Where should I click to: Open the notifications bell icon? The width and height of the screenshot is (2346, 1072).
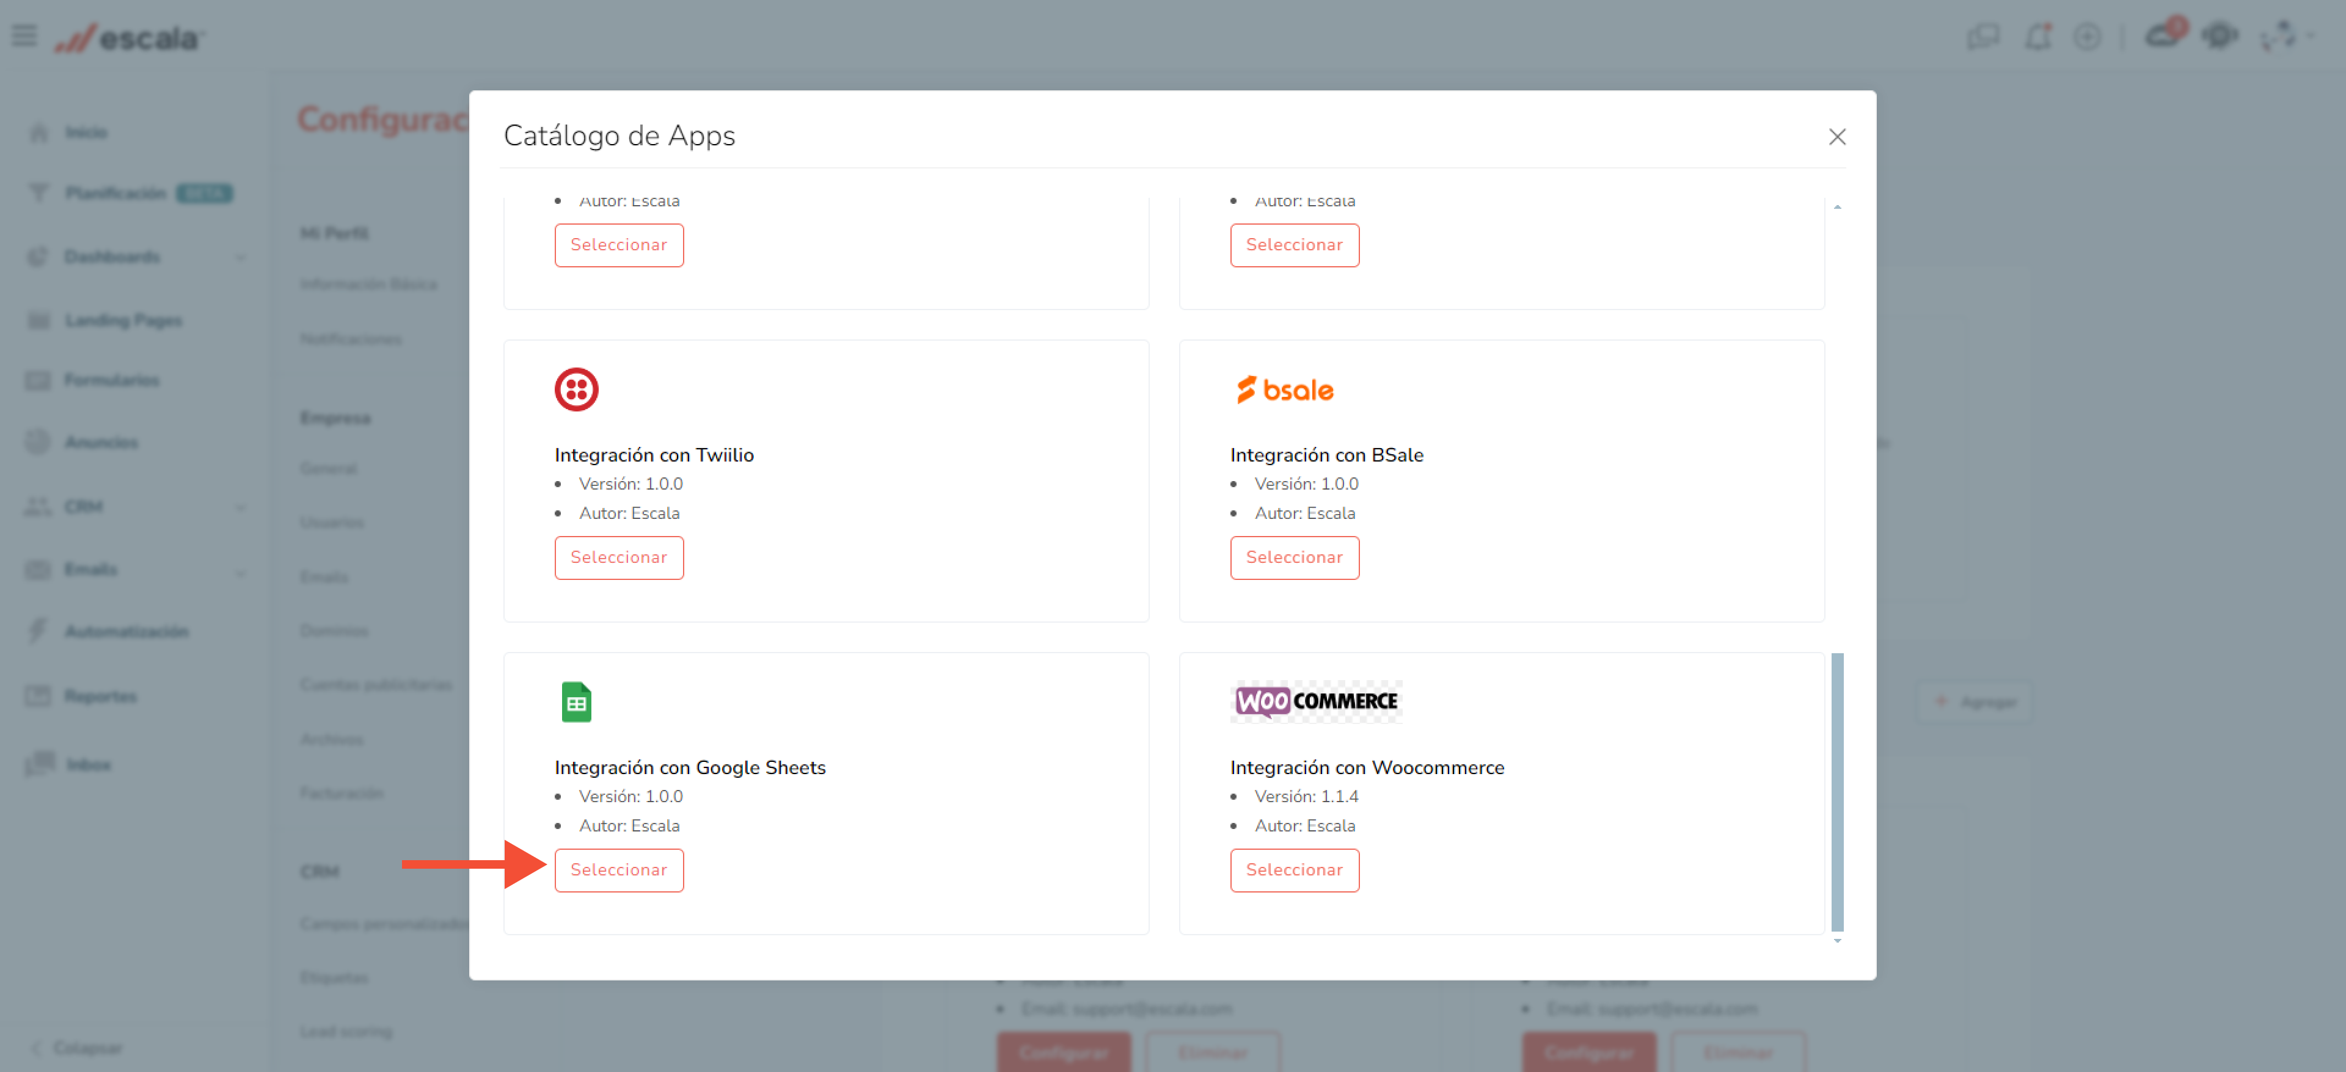(x=2037, y=37)
